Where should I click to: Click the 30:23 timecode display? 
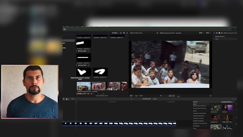(172, 96)
